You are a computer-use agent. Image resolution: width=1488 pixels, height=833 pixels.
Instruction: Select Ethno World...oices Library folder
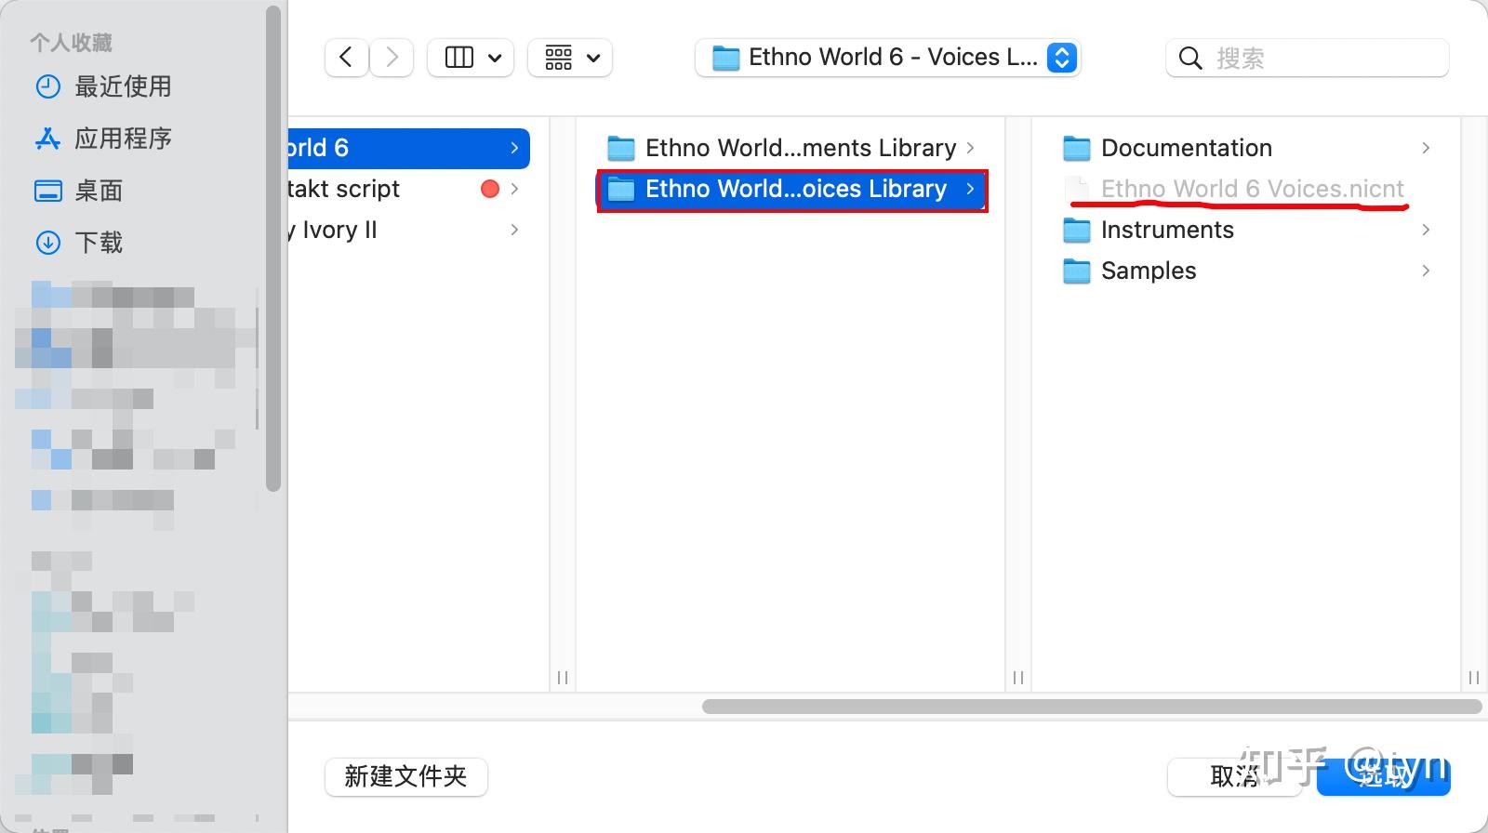point(791,190)
